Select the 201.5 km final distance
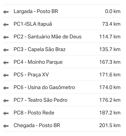 (110, 125)
